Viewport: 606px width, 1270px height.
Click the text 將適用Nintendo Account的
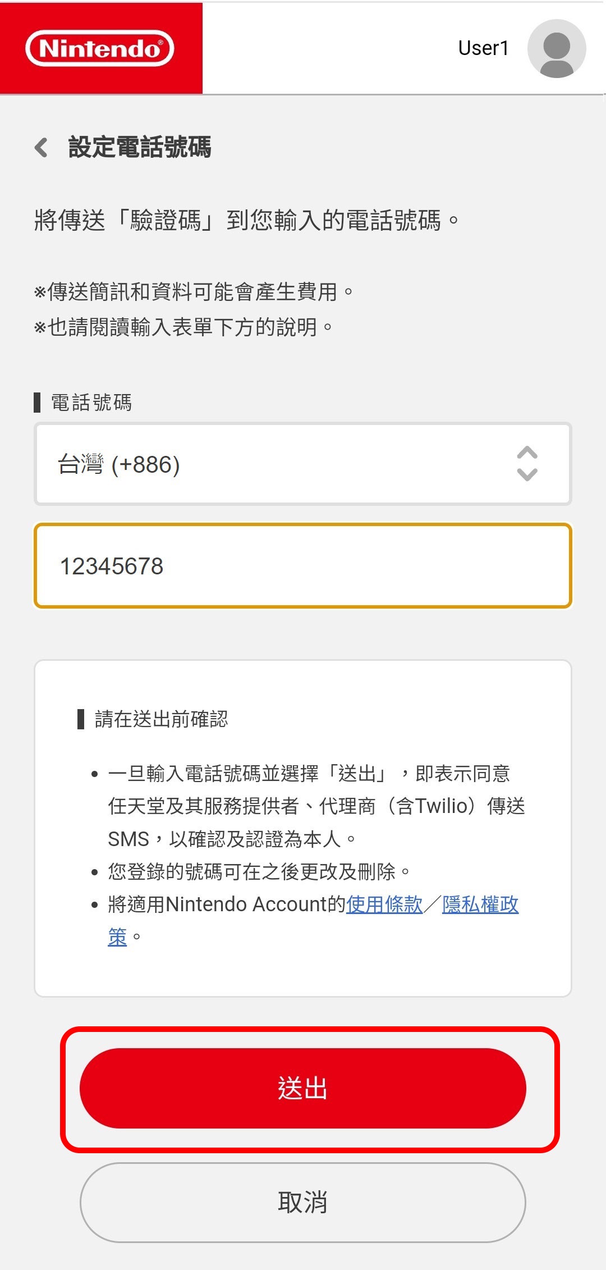tap(227, 904)
